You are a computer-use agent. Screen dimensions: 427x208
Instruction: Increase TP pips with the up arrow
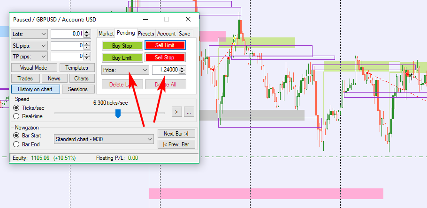click(x=87, y=55)
